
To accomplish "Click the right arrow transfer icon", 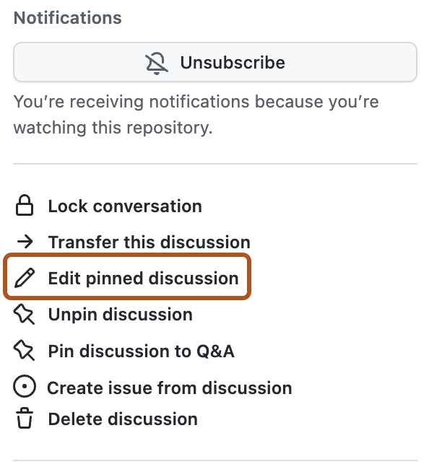I will tap(25, 242).
